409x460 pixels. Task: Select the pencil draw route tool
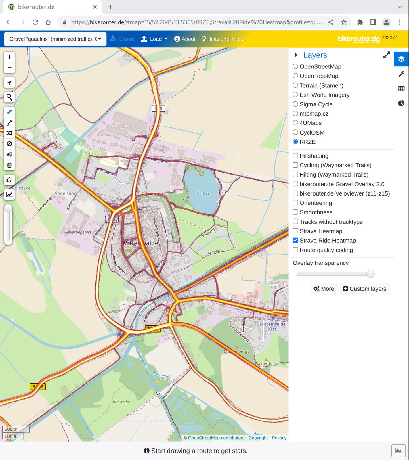(x=9, y=112)
